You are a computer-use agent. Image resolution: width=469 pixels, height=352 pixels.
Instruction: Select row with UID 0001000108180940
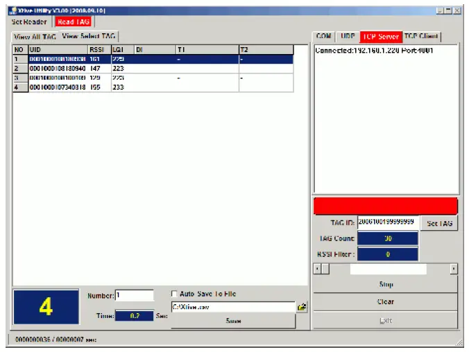click(153, 69)
